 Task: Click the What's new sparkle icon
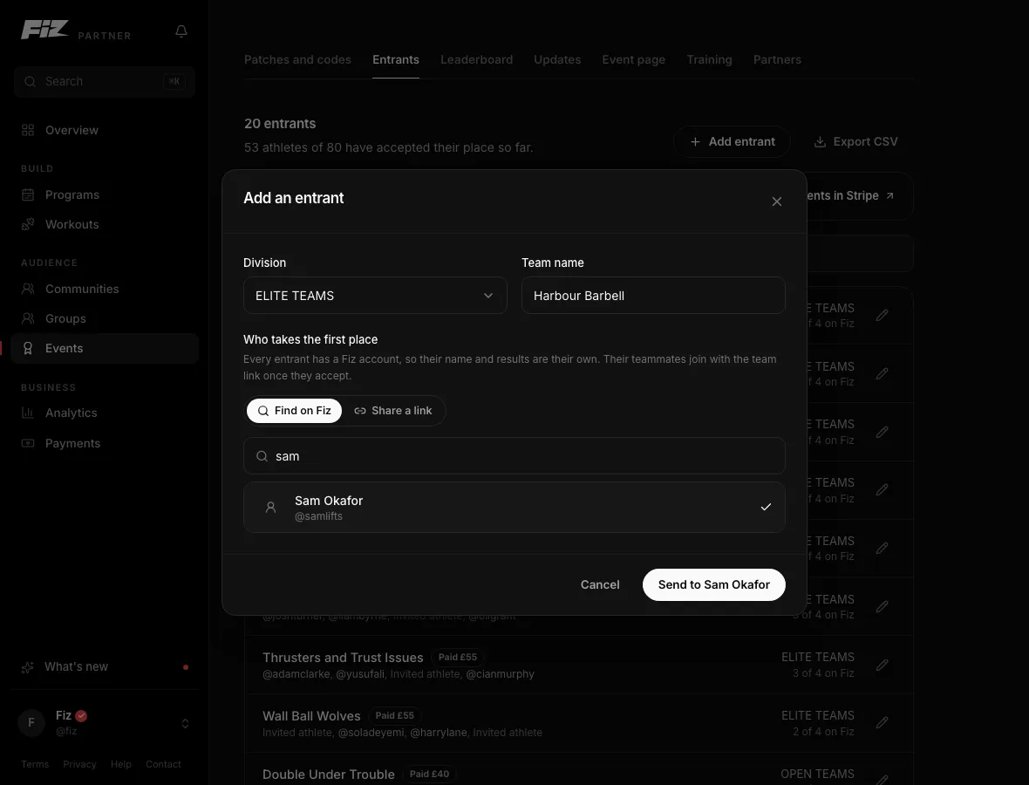pos(28,667)
